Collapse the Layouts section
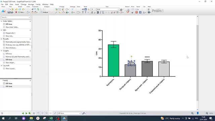 coord(1,66)
